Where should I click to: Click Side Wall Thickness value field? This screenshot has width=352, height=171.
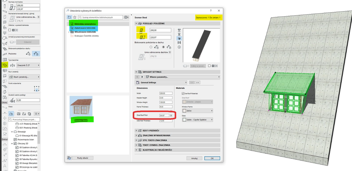click(166, 121)
